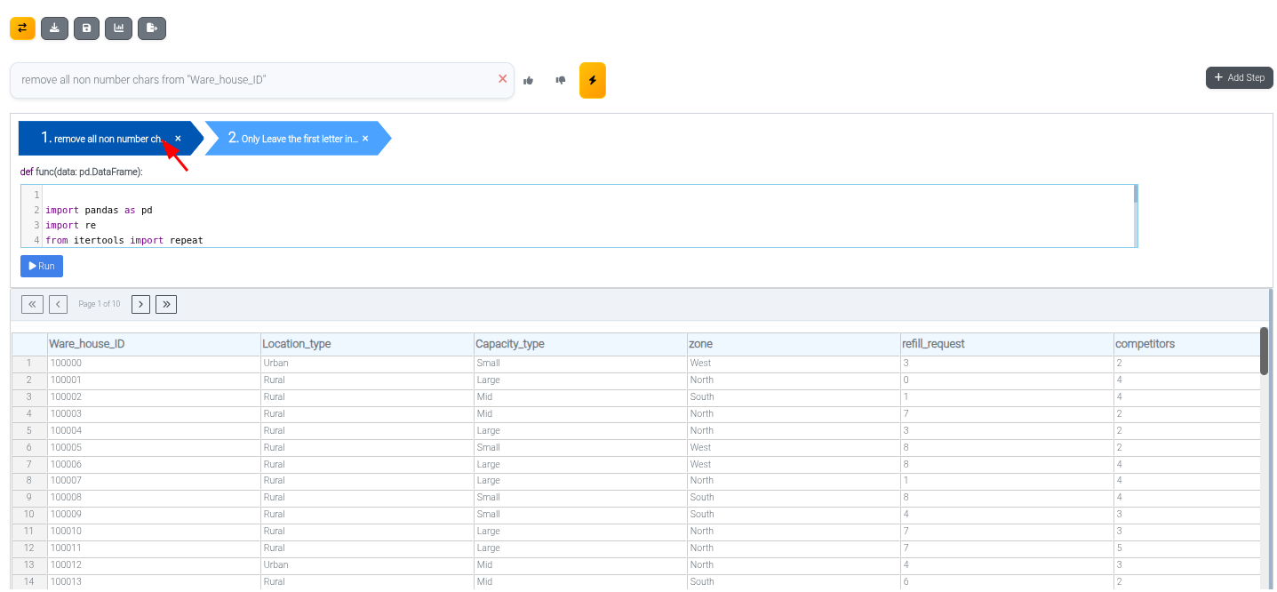
Task: Select step 1 'remove all non number' tab
Action: click(102, 139)
